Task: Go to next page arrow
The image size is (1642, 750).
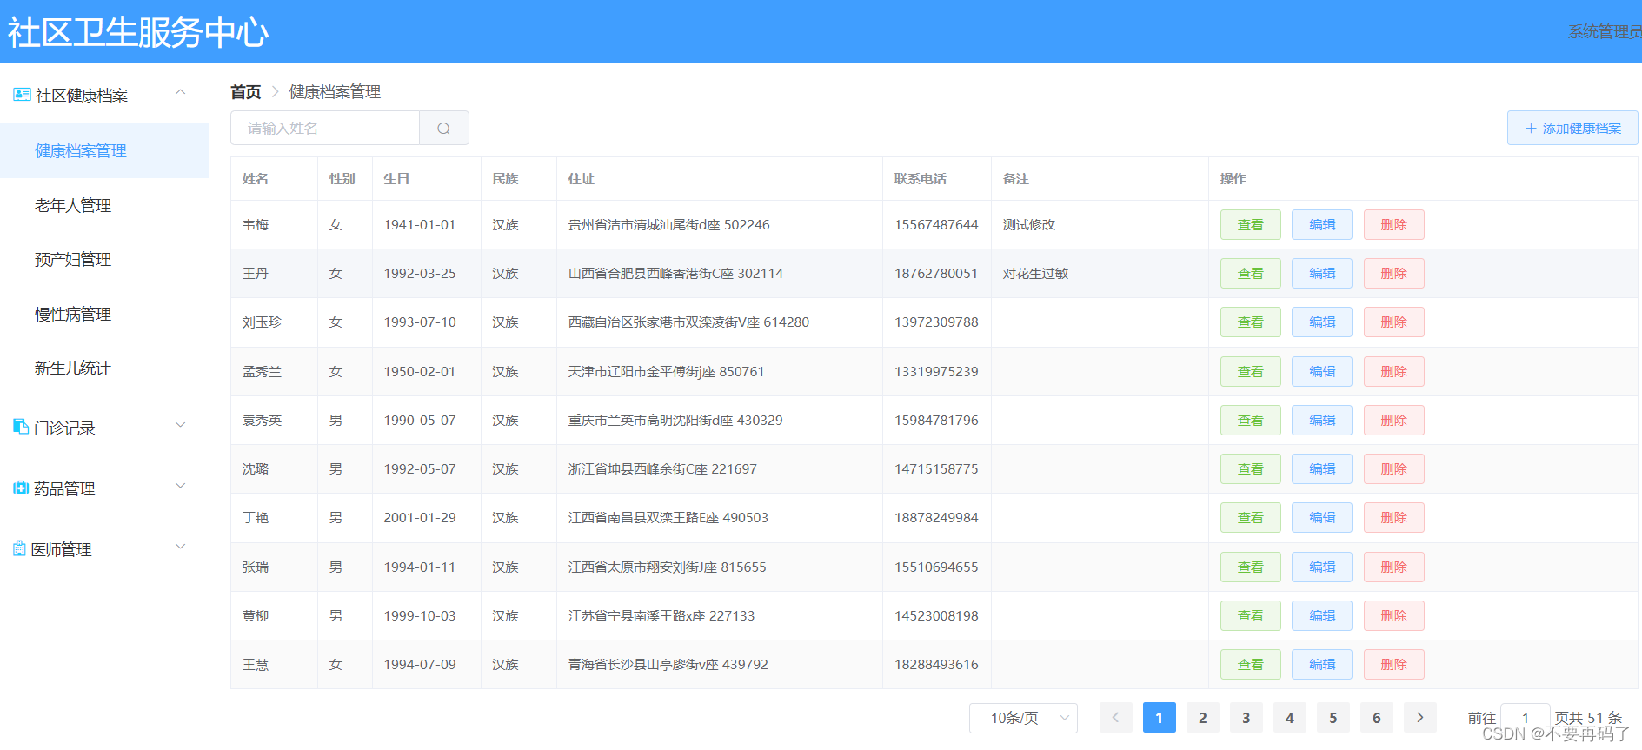Action: tap(1420, 718)
